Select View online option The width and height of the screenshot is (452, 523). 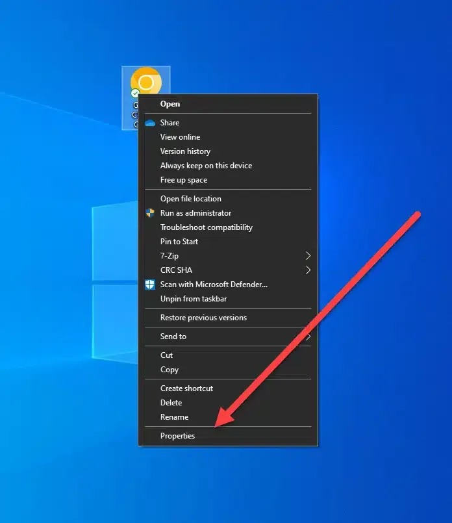(180, 137)
